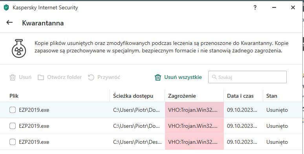Click second row's Usunięto status
This screenshot has width=304, height=154.
coord(277,126)
